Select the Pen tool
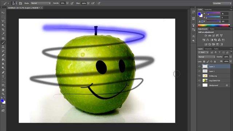 [3, 72]
